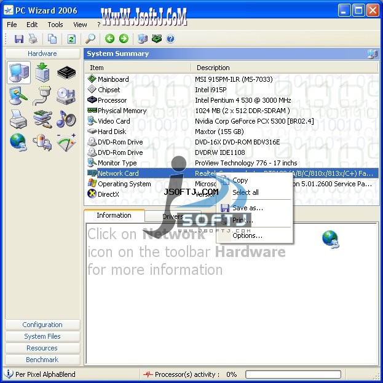Go back with green left arrow
This screenshot has height=383, width=383.
point(109,39)
